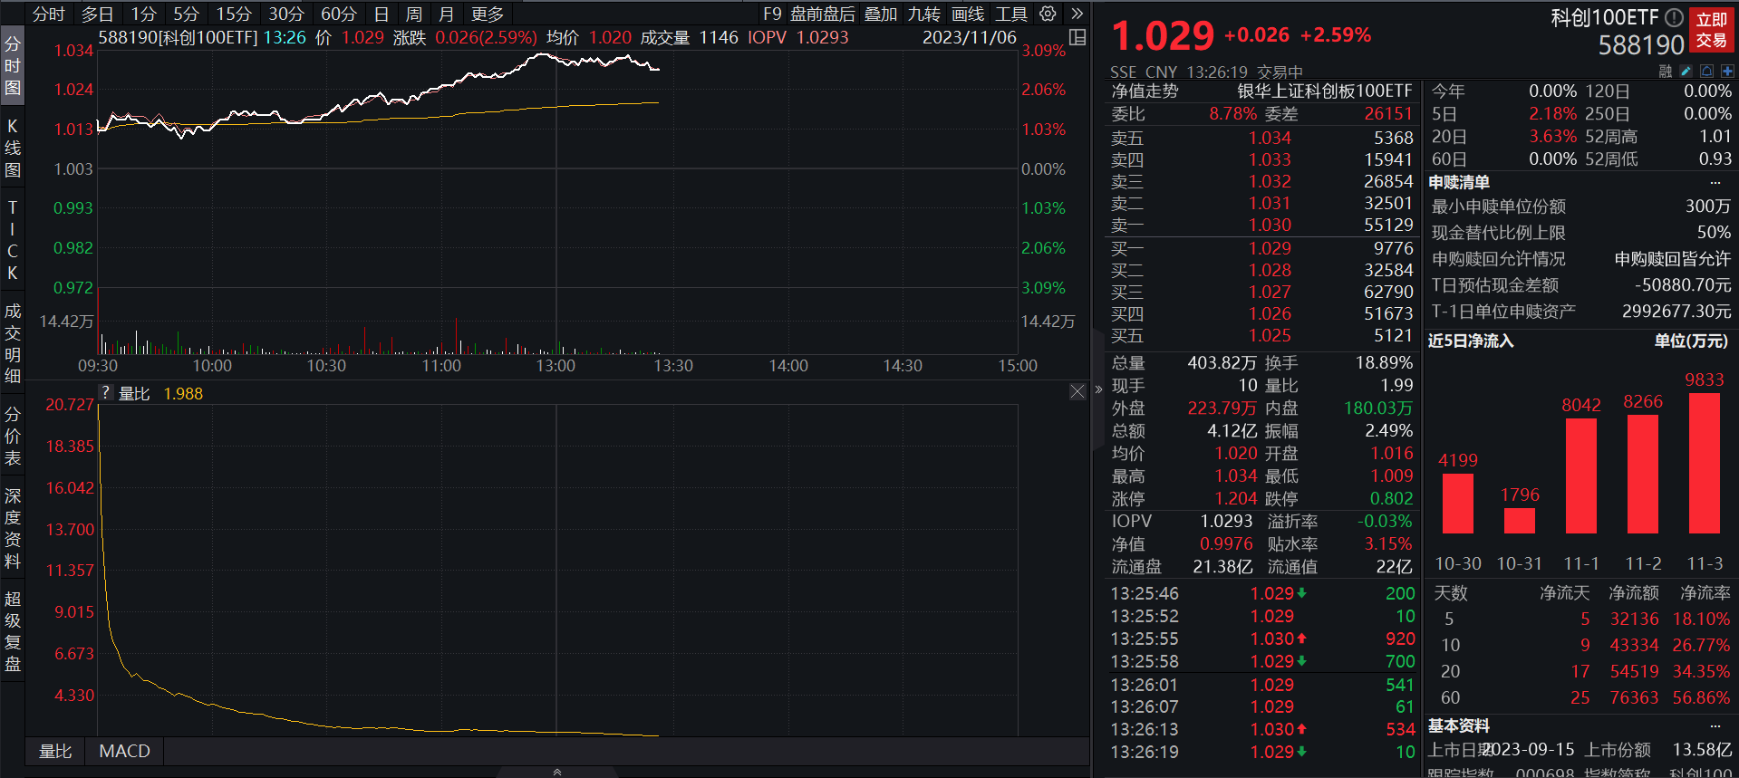Open F9 information button
The image size is (1739, 778).
pyautogui.click(x=772, y=14)
